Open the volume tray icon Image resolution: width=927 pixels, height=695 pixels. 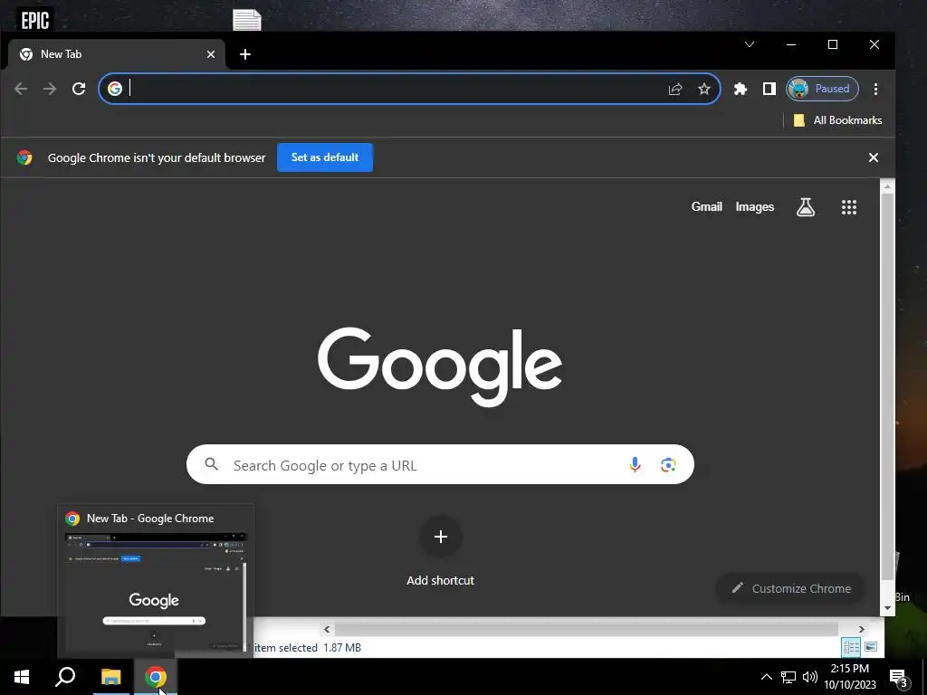(x=809, y=677)
